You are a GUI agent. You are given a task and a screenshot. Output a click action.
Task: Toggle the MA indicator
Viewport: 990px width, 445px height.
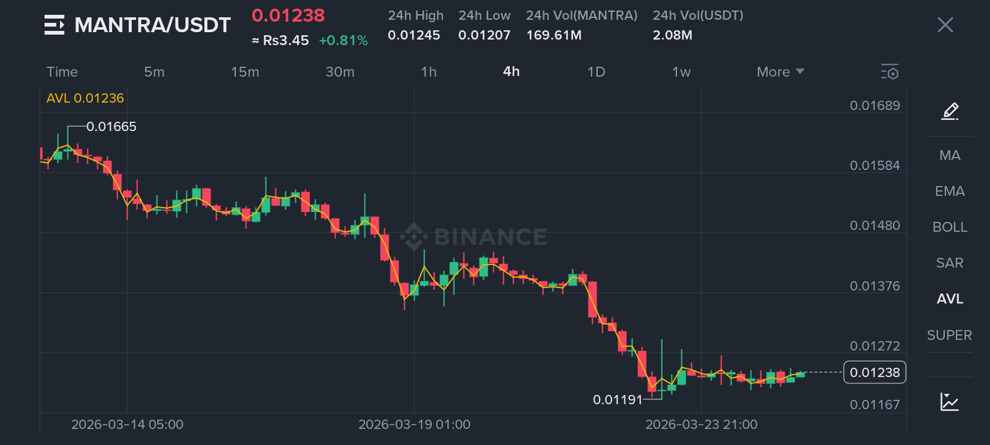950,155
